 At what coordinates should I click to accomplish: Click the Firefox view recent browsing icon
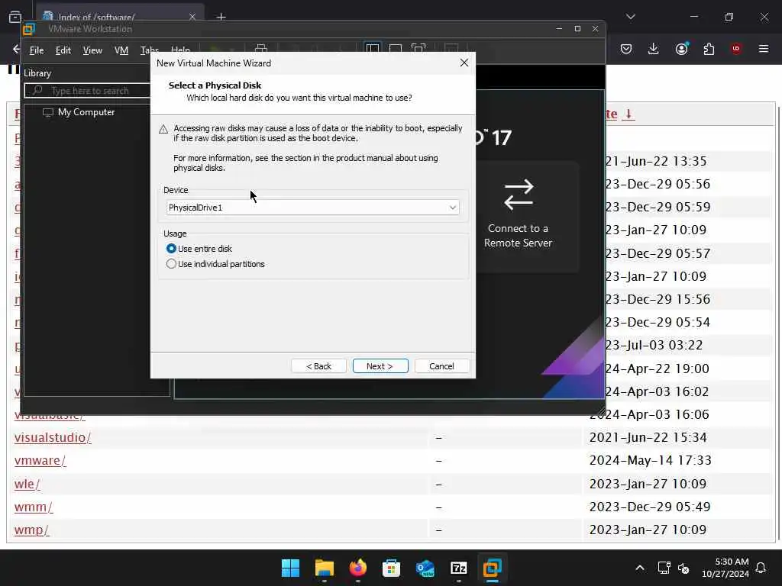15,17
